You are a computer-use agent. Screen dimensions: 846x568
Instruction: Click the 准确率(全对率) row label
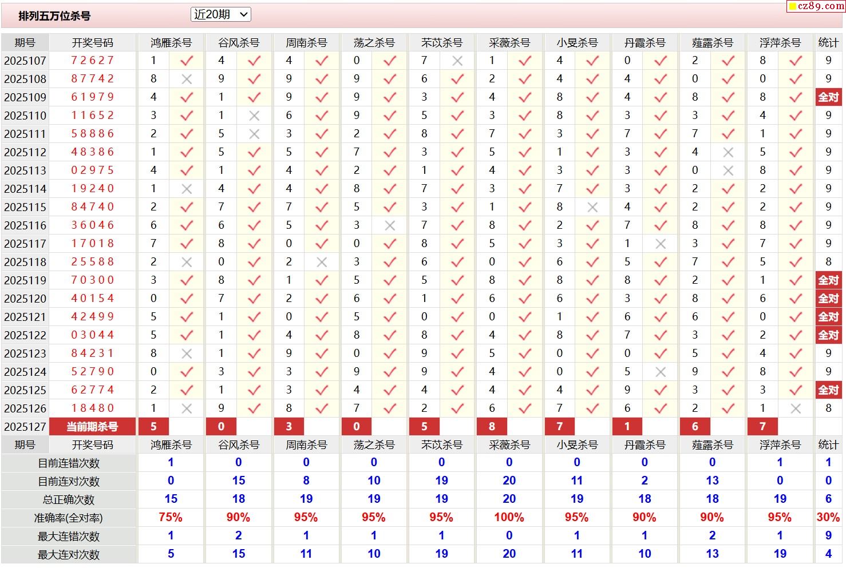tap(69, 518)
